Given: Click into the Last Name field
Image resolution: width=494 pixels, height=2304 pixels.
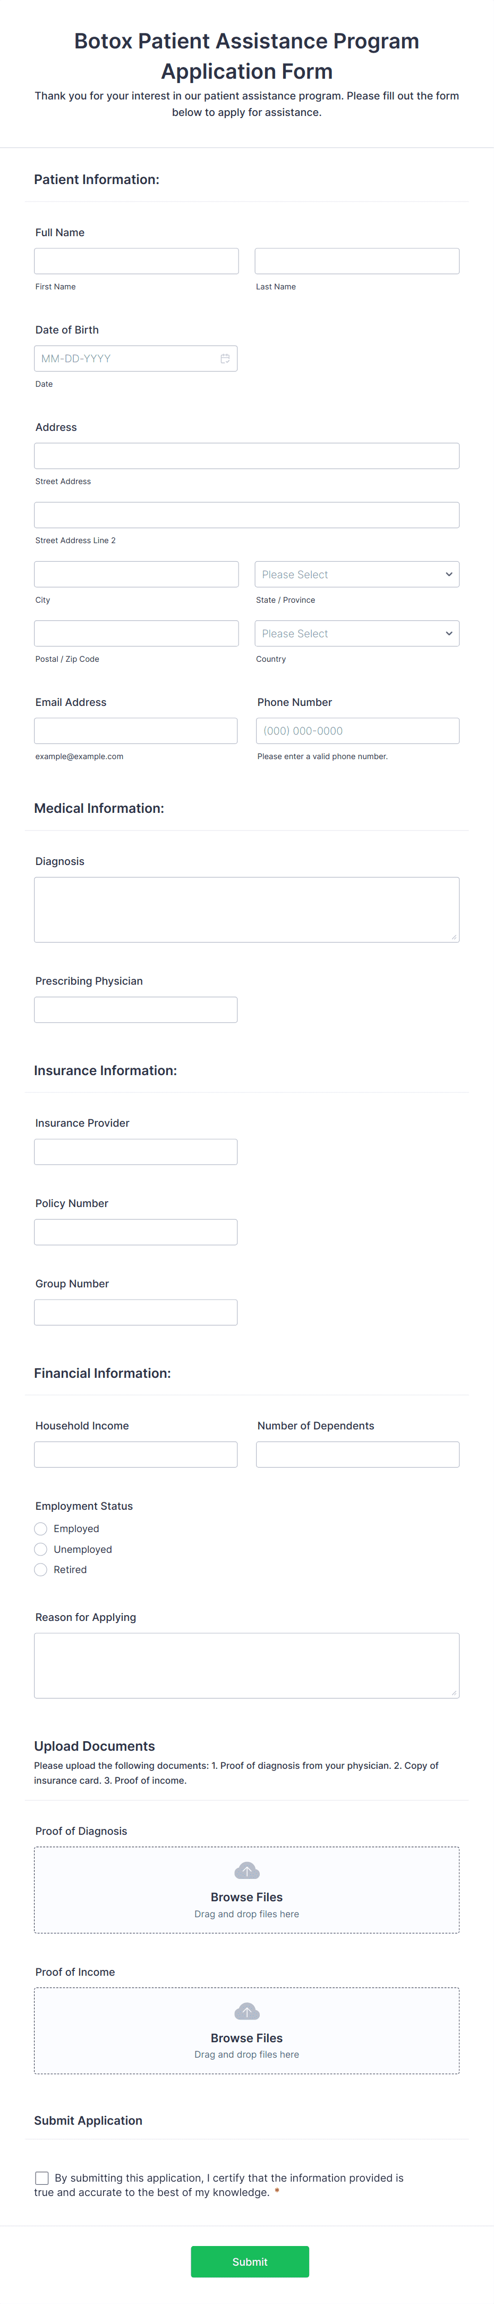Looking at the screenshot, I should tap(356, 260).
